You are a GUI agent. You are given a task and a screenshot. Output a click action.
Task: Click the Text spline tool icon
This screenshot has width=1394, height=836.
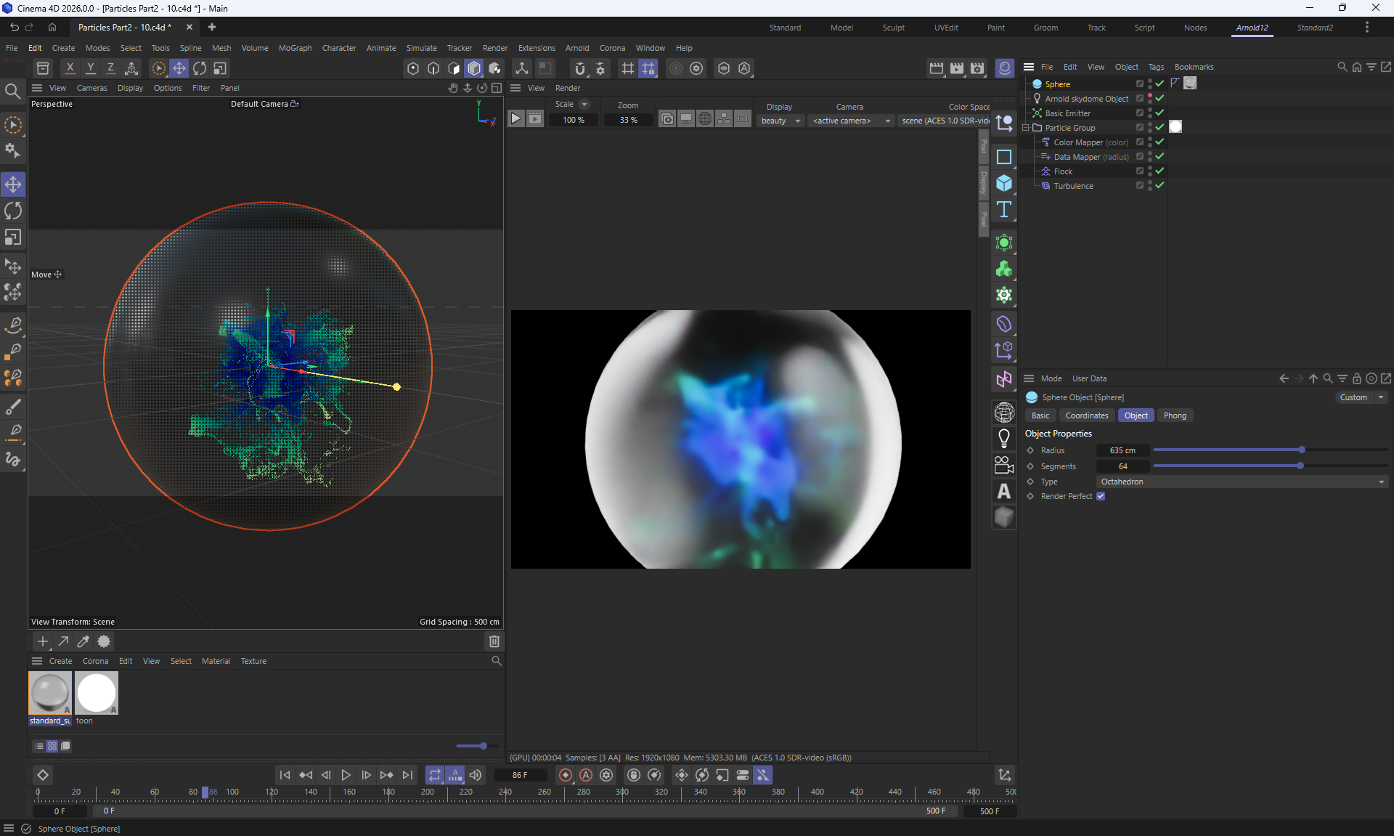tap(1004, 210)
